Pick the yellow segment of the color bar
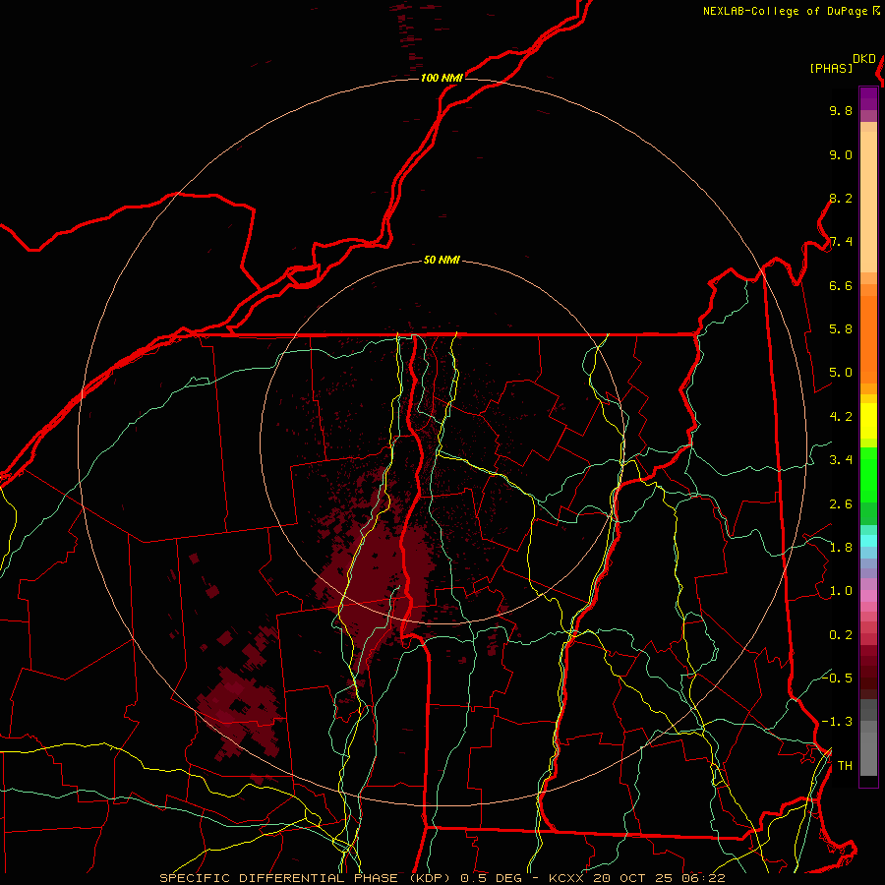Viewport: 885px width, 885px height. [868, 421]
